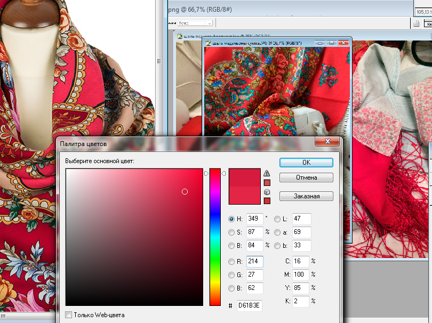Open custom colors with 'Заказная' button

(x=306, y=196)
